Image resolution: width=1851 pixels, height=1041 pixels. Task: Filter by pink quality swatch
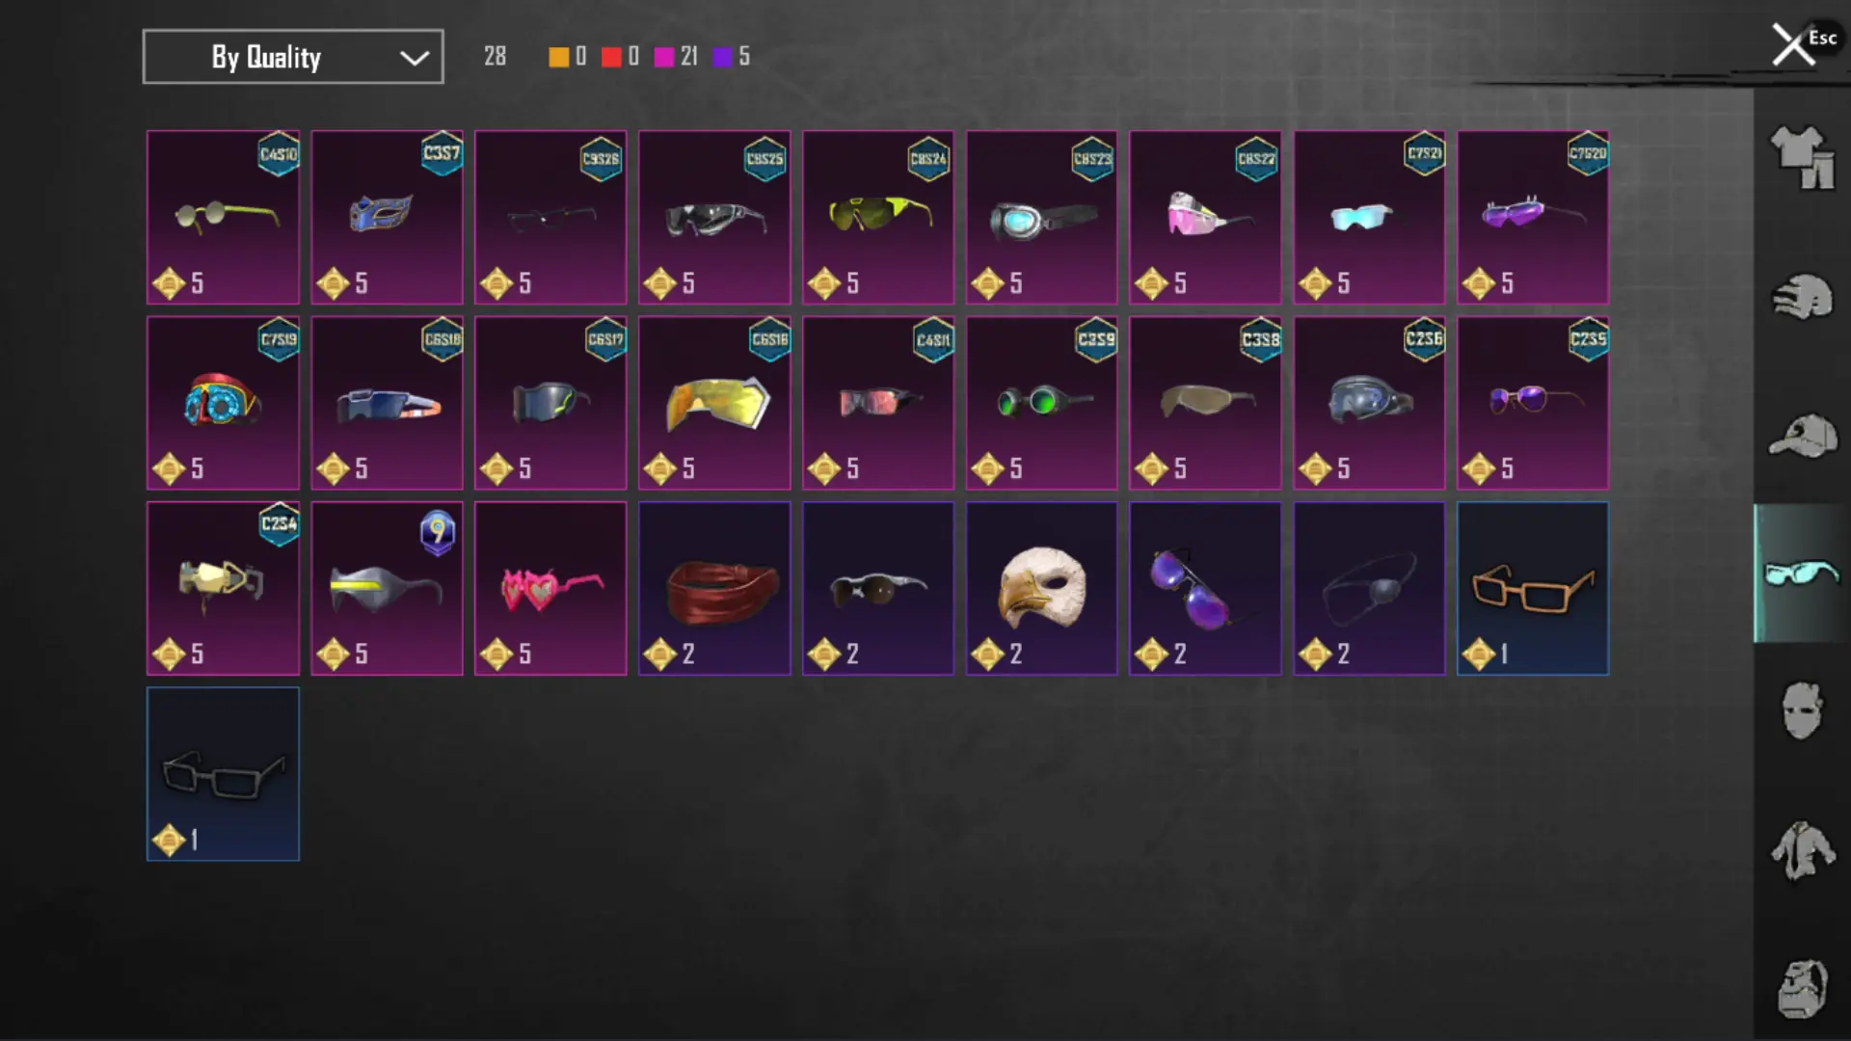[x=663, y=57]
